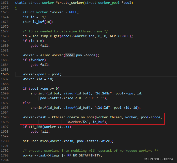The height and width of the screenshot is (163, 177).
Task: Click the alloc_worker function call
Action: (52, 55)
